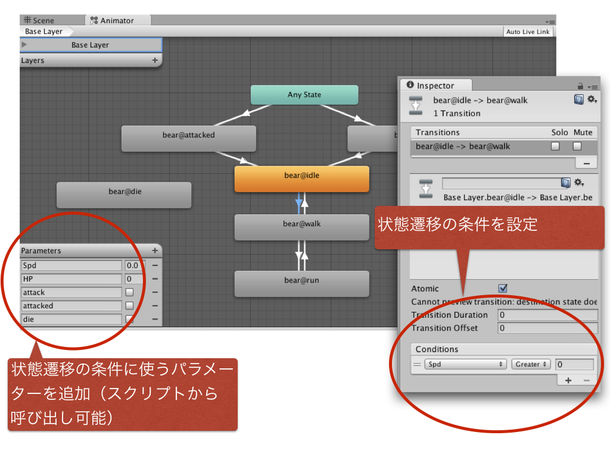Screen dimensions: 610x457
Task: Remove the transition with the Transitions minus
Action: tap(586, 164)
